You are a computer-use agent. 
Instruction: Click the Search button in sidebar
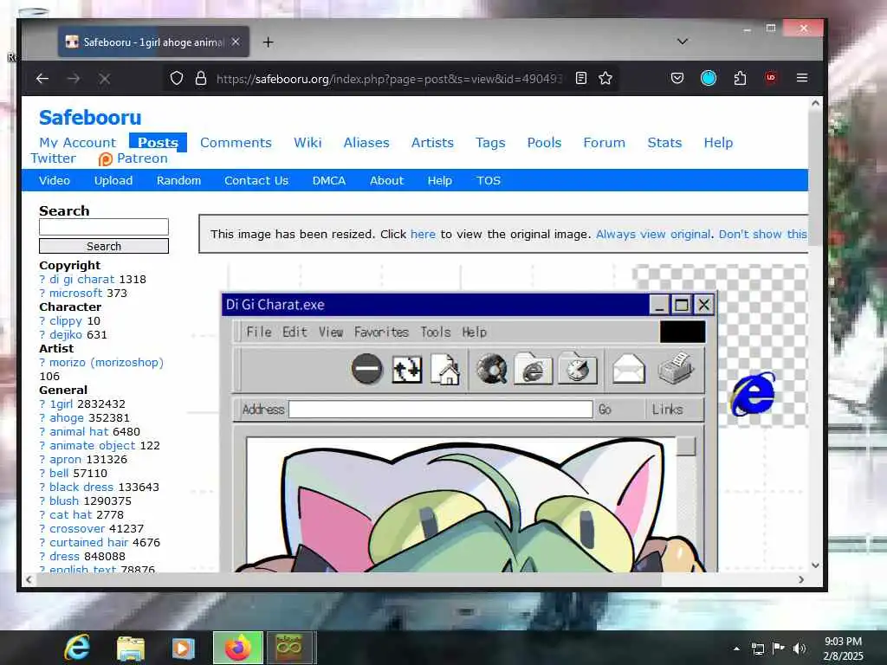(104, 246)
